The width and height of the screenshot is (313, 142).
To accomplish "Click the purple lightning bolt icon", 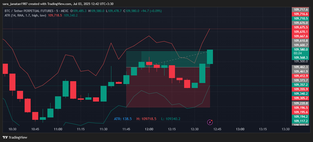I will click(x=210, y=122).
